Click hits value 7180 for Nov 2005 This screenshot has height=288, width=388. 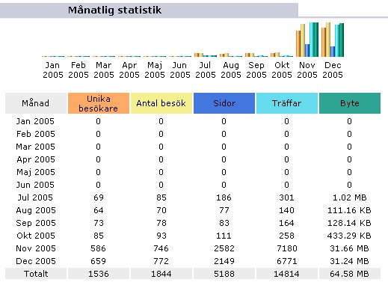(x=287, y=248)
